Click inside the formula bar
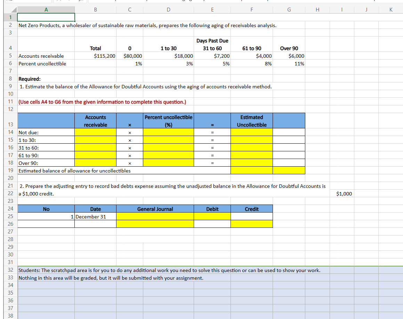 (209, 1)
